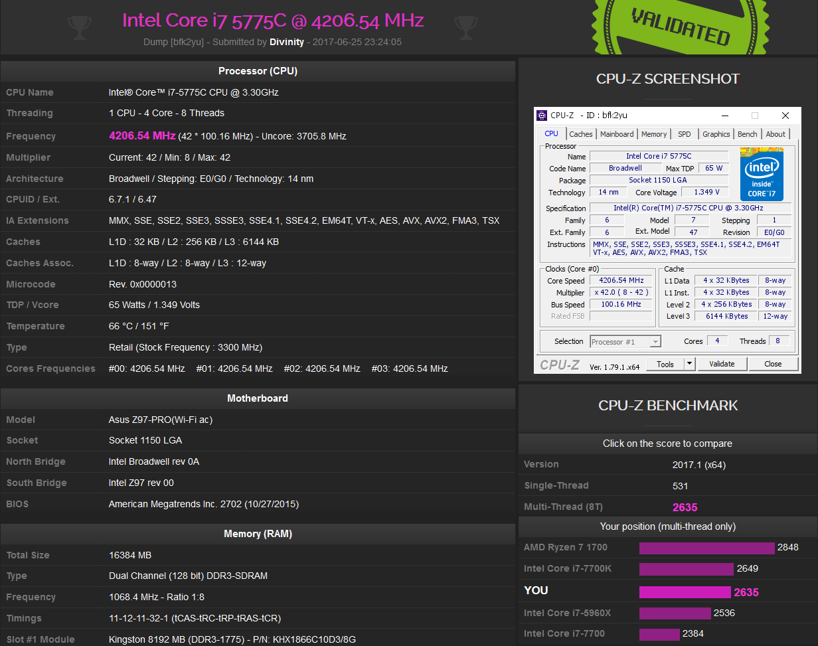
Task: Click the Asus Z97-PRO(Wi-Fi ac) model value
Action: pyautogui.click(x=161, y=420)
